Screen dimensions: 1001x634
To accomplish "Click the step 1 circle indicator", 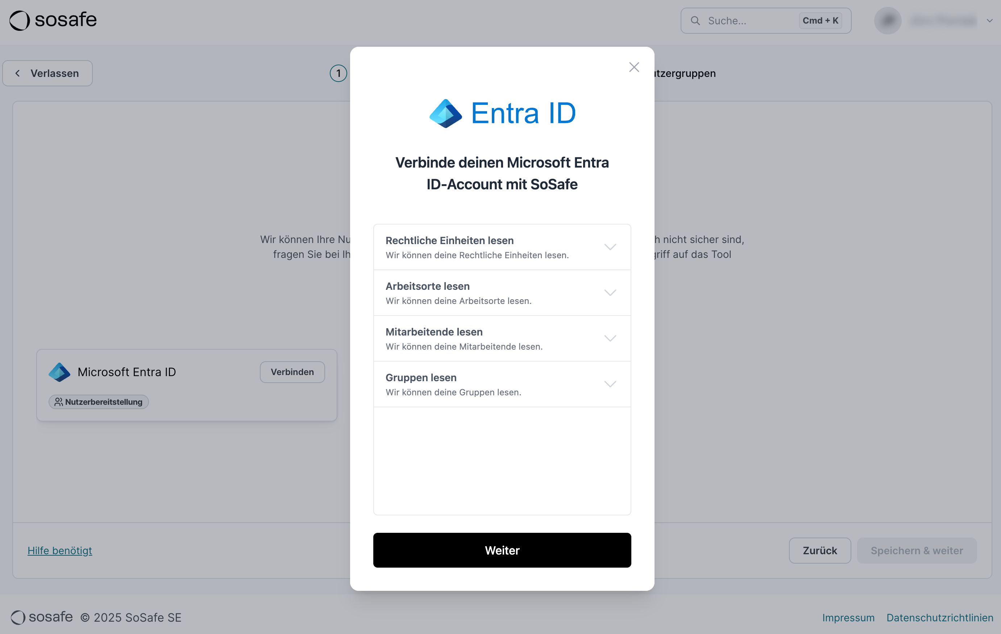I will click(338, 73).
